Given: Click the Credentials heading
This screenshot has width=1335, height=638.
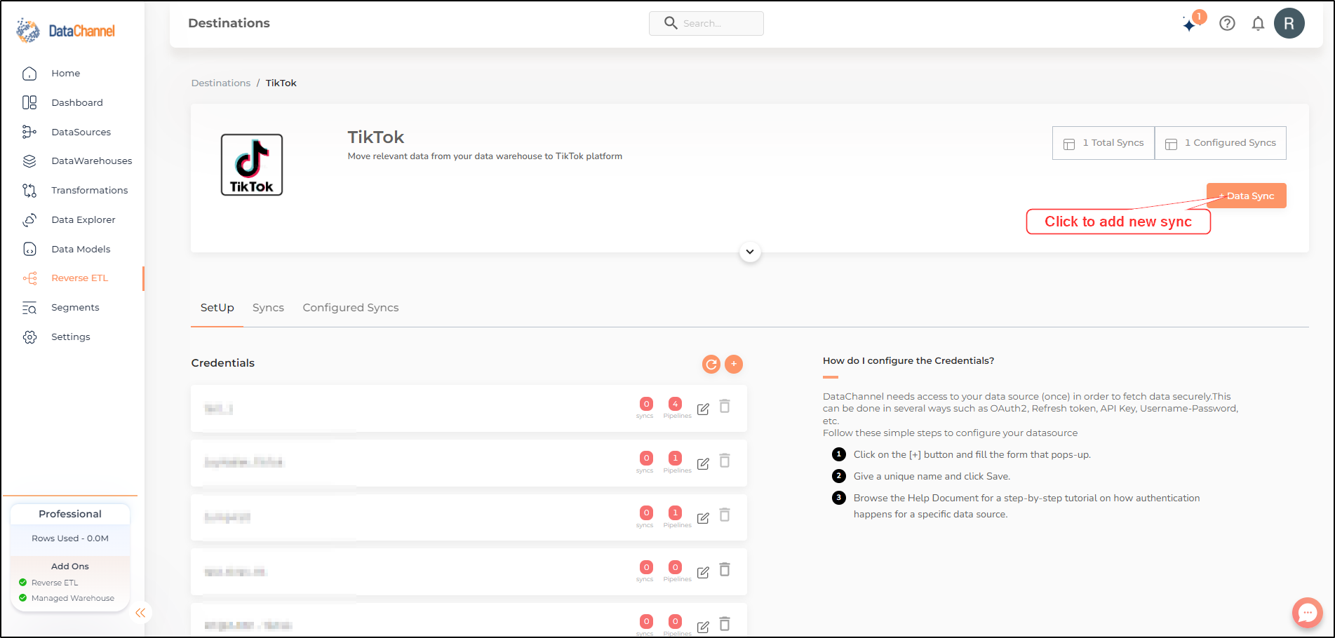Looking at the screenshot, I should [x=223, y=363].
